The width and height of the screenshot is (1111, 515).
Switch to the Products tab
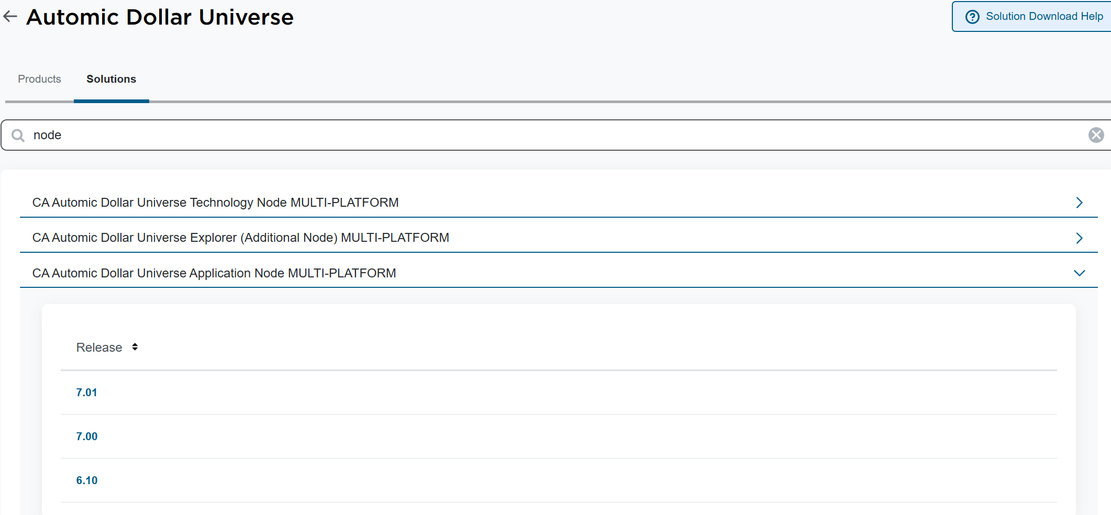point(39,79)
